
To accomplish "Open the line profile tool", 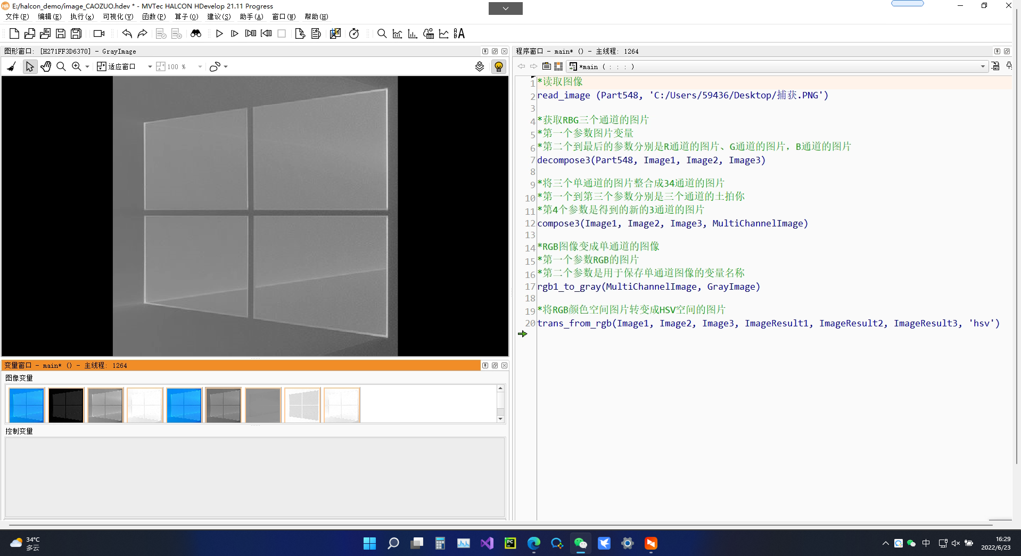I will (443, 33).
